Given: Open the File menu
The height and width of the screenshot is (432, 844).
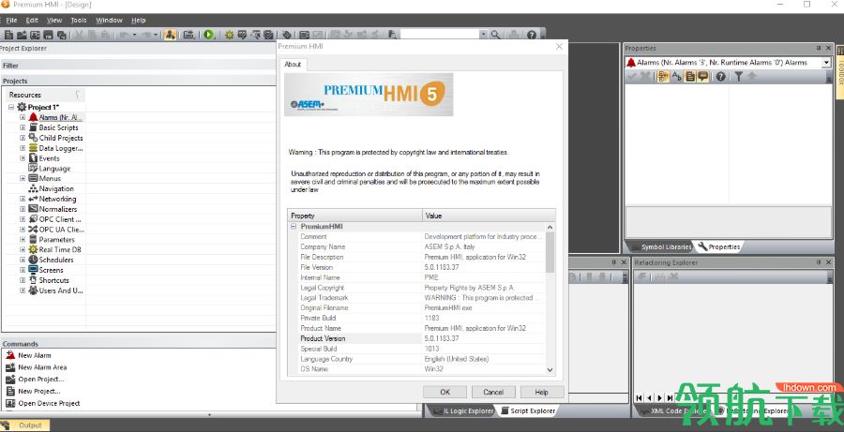Looking at the screenshot, I should tap(11, 20).
